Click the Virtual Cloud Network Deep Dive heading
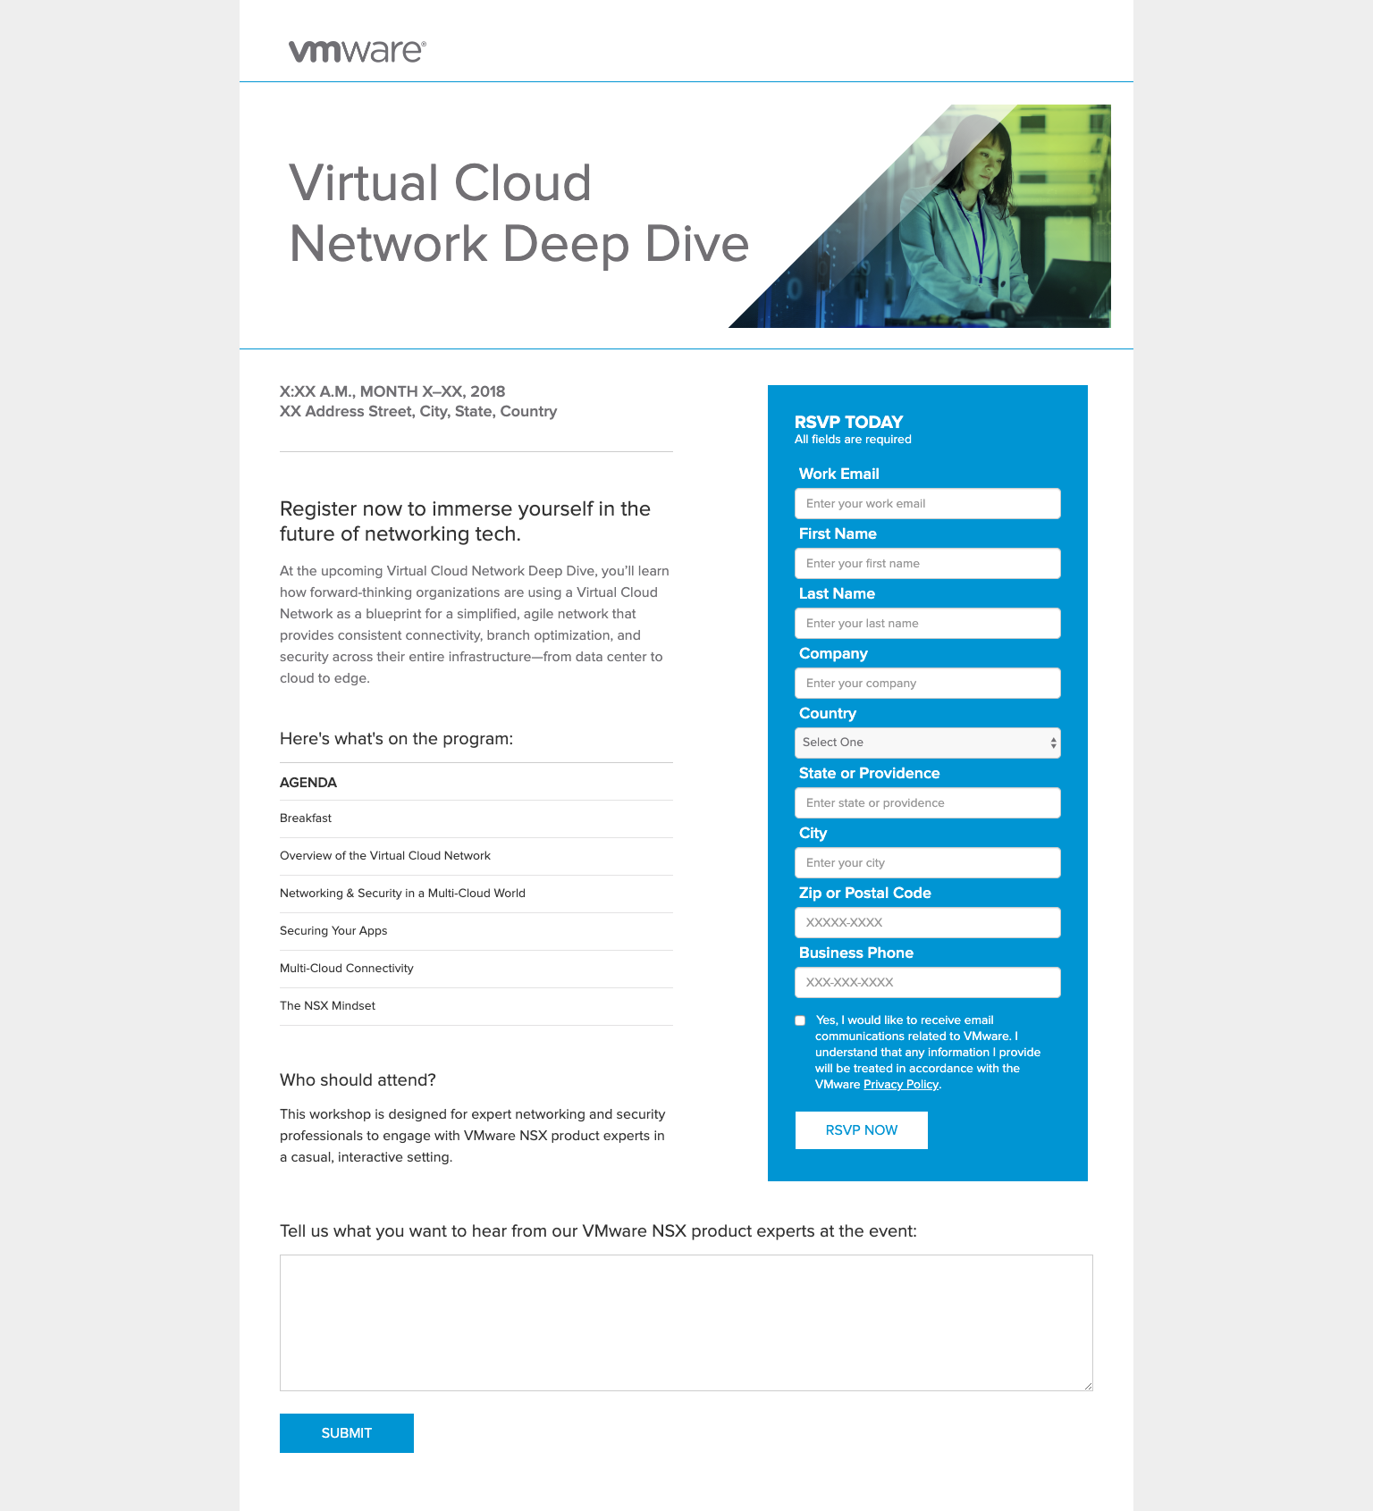 point(518,213)
